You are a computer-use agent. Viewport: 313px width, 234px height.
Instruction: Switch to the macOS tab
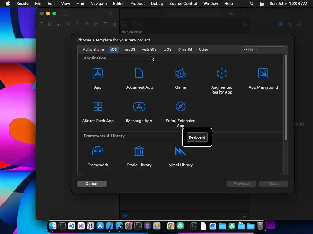point(129,49)
